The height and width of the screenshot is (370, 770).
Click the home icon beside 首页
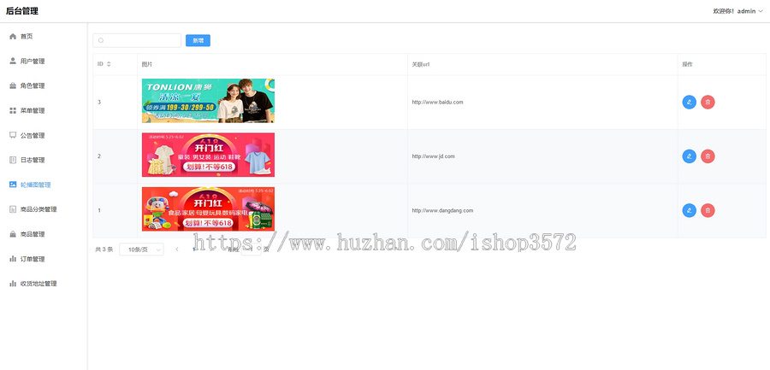tap(13, 36)
